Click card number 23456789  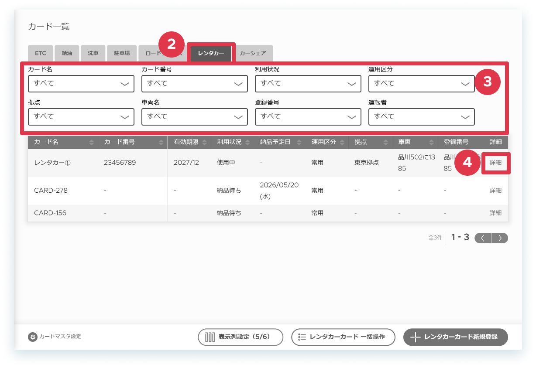coord(120,163)
